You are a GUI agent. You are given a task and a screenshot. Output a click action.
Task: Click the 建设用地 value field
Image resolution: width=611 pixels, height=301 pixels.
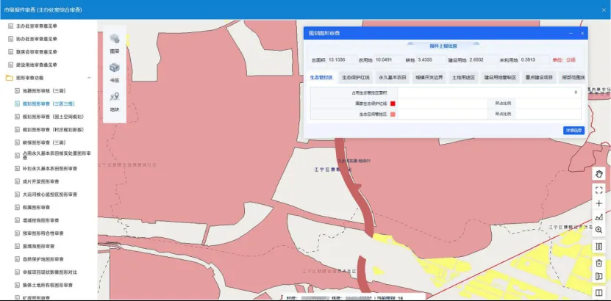[483, 60]
